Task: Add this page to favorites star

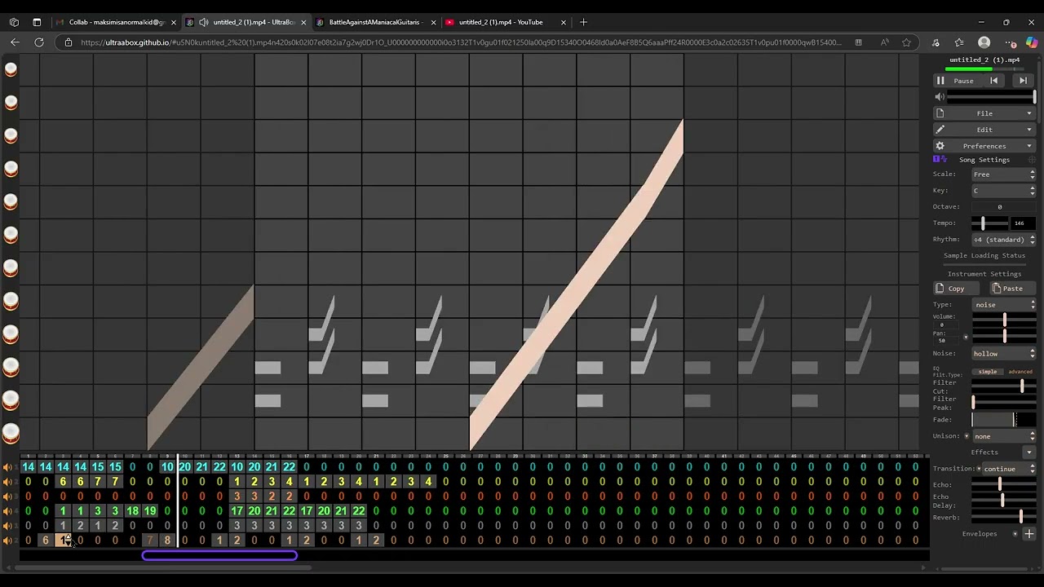Action: tap(906, 42)
